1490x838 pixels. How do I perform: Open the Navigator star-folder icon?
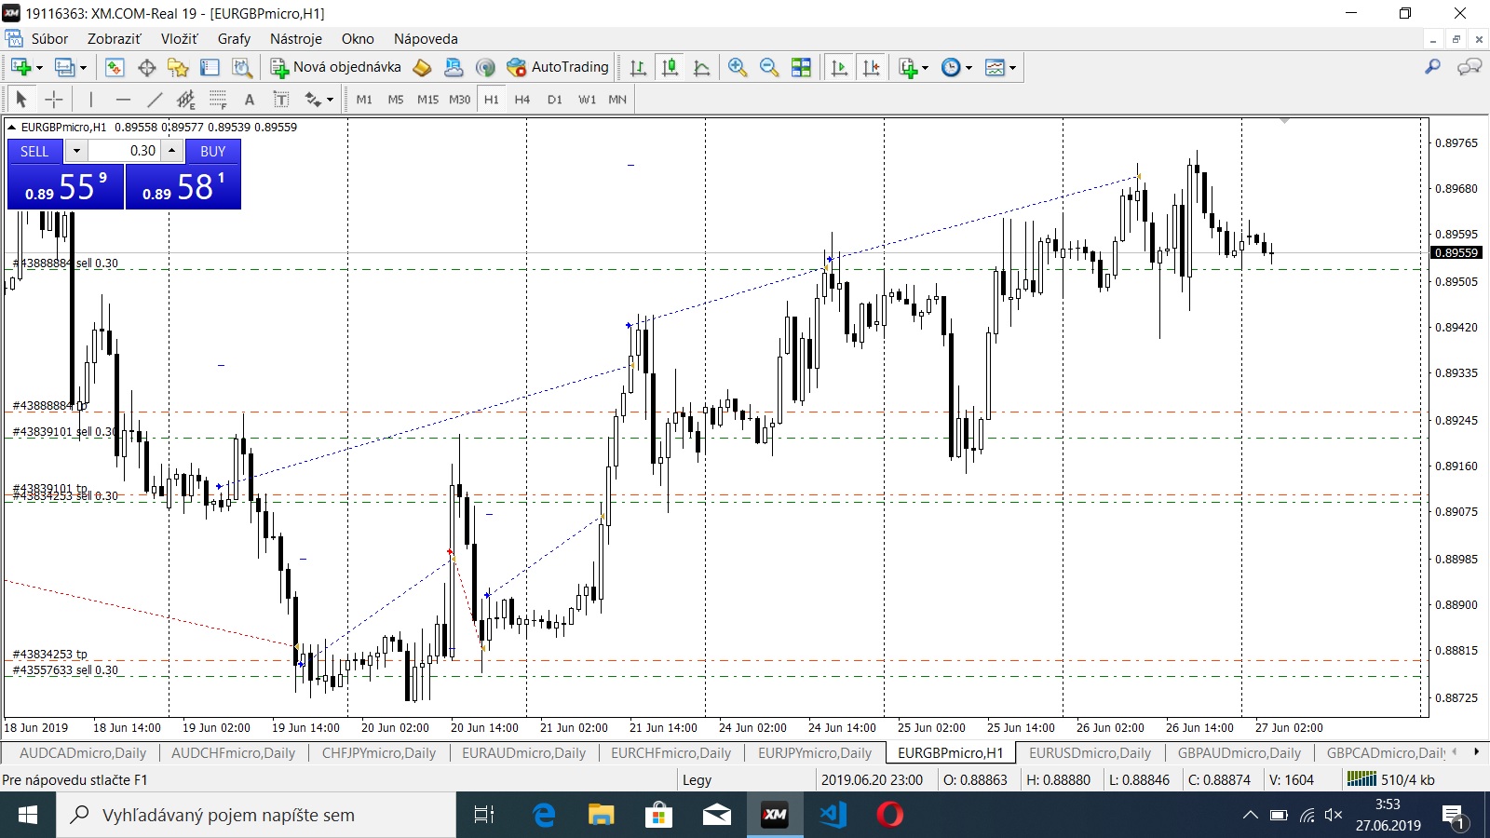[x=178, y=67]
